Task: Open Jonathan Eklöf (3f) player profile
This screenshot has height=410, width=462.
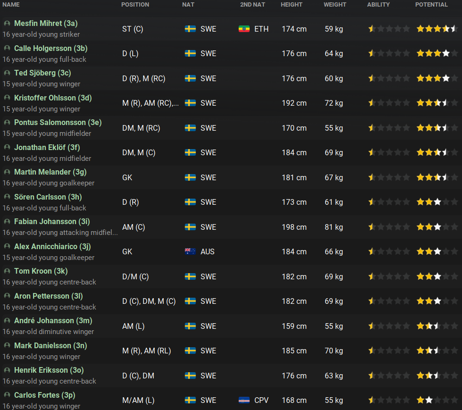Action: (x=47, y=147)
